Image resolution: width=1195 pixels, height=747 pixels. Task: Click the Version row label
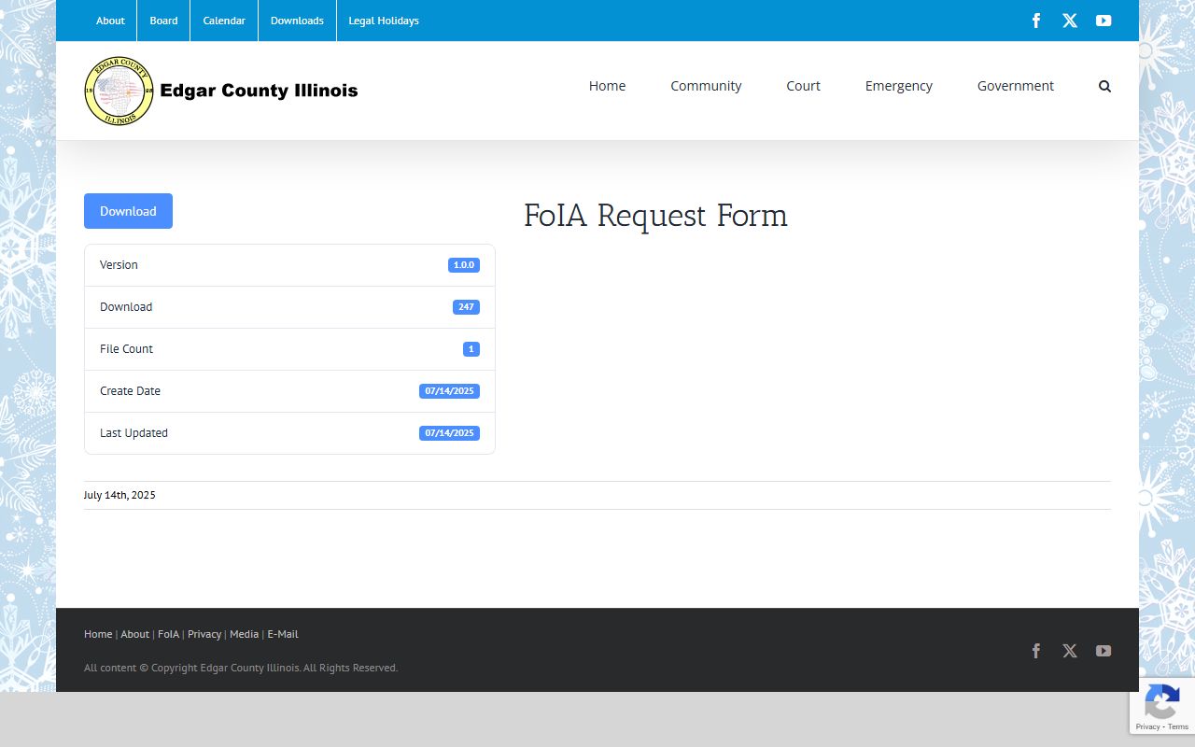point(119,265)
